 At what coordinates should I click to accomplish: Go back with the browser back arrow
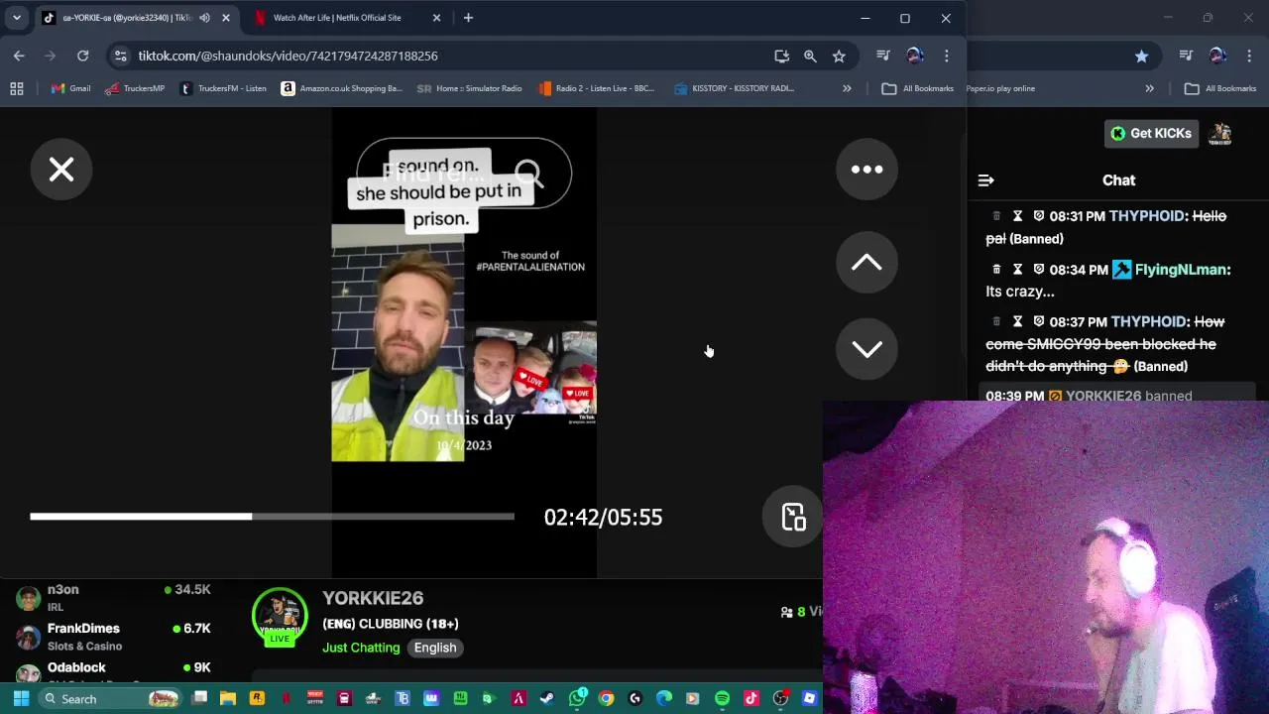19,56
